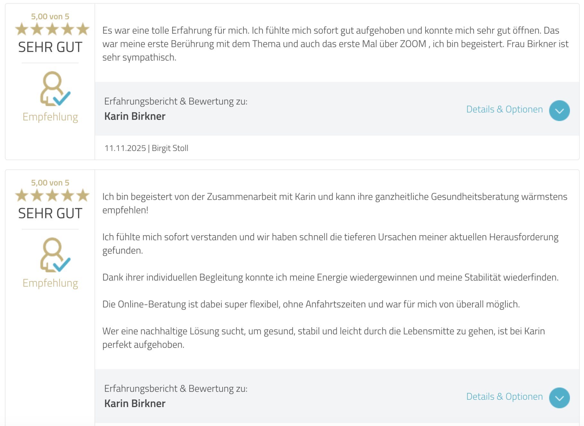This screenshot has width=584, height=426.
Task: Click "SEHR GUT" rating on Birgit Stoll's review
Action: click(50, 47)
